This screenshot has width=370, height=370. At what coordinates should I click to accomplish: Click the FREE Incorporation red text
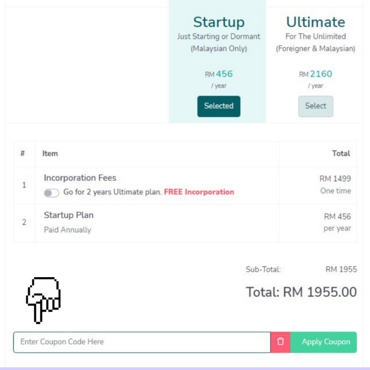coord(199,192)
